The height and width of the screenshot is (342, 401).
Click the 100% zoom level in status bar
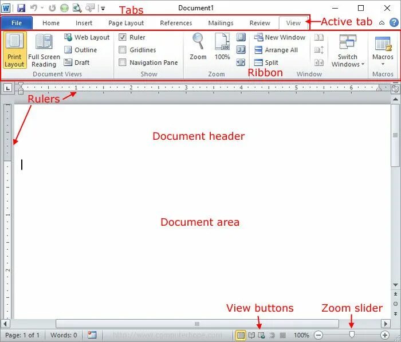point(301,335)
